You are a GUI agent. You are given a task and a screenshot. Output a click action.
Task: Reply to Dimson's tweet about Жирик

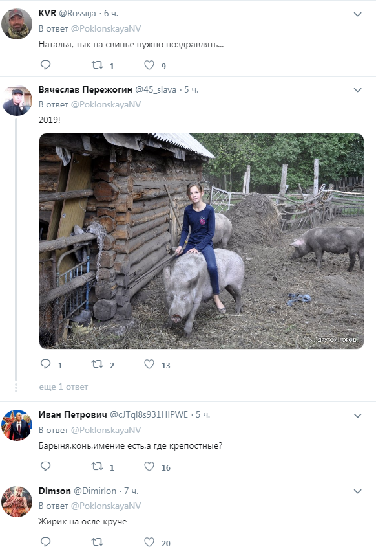[x=46, y=542]
